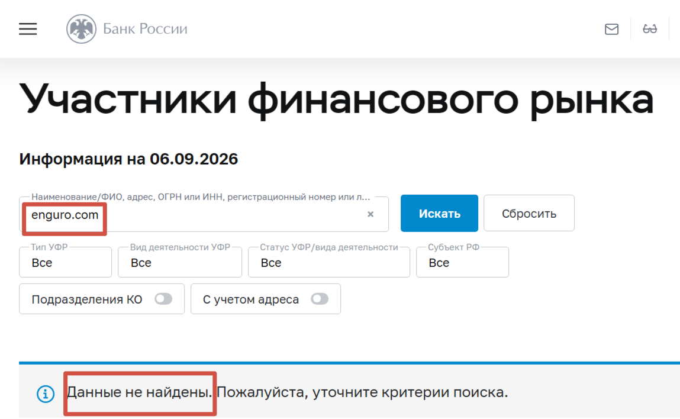The image size is (680, 419).
Task: Click the Подразделения КО label text
Action: pos(87,299)
